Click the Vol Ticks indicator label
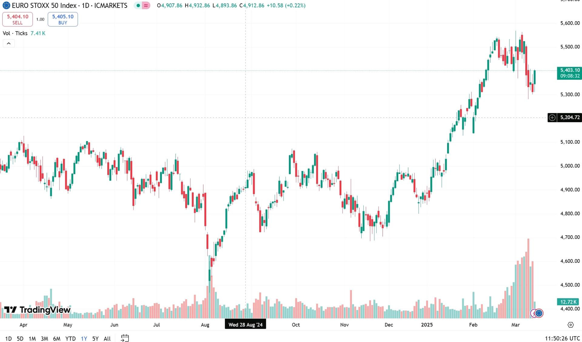Screen dimensions: 582x342 (x=15, y=33)
